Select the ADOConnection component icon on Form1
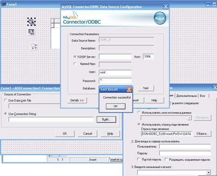 click(32, 21)
